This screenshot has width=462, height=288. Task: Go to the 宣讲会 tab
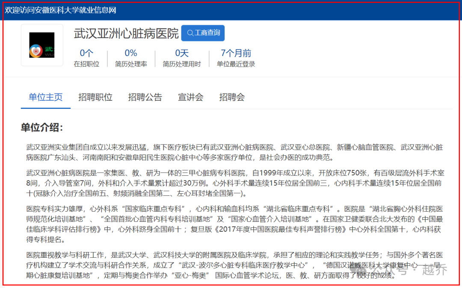tap(191, 97)
